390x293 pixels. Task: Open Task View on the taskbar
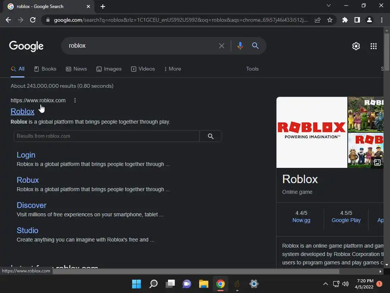click(x=170, y=284)
